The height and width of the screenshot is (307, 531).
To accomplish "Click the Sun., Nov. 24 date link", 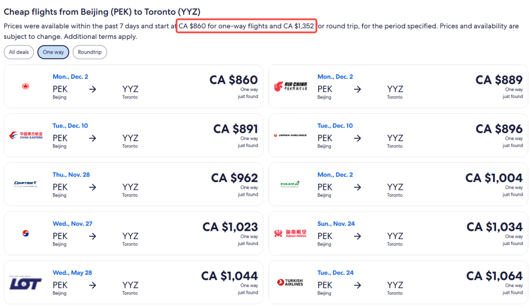I will point(336,224).
